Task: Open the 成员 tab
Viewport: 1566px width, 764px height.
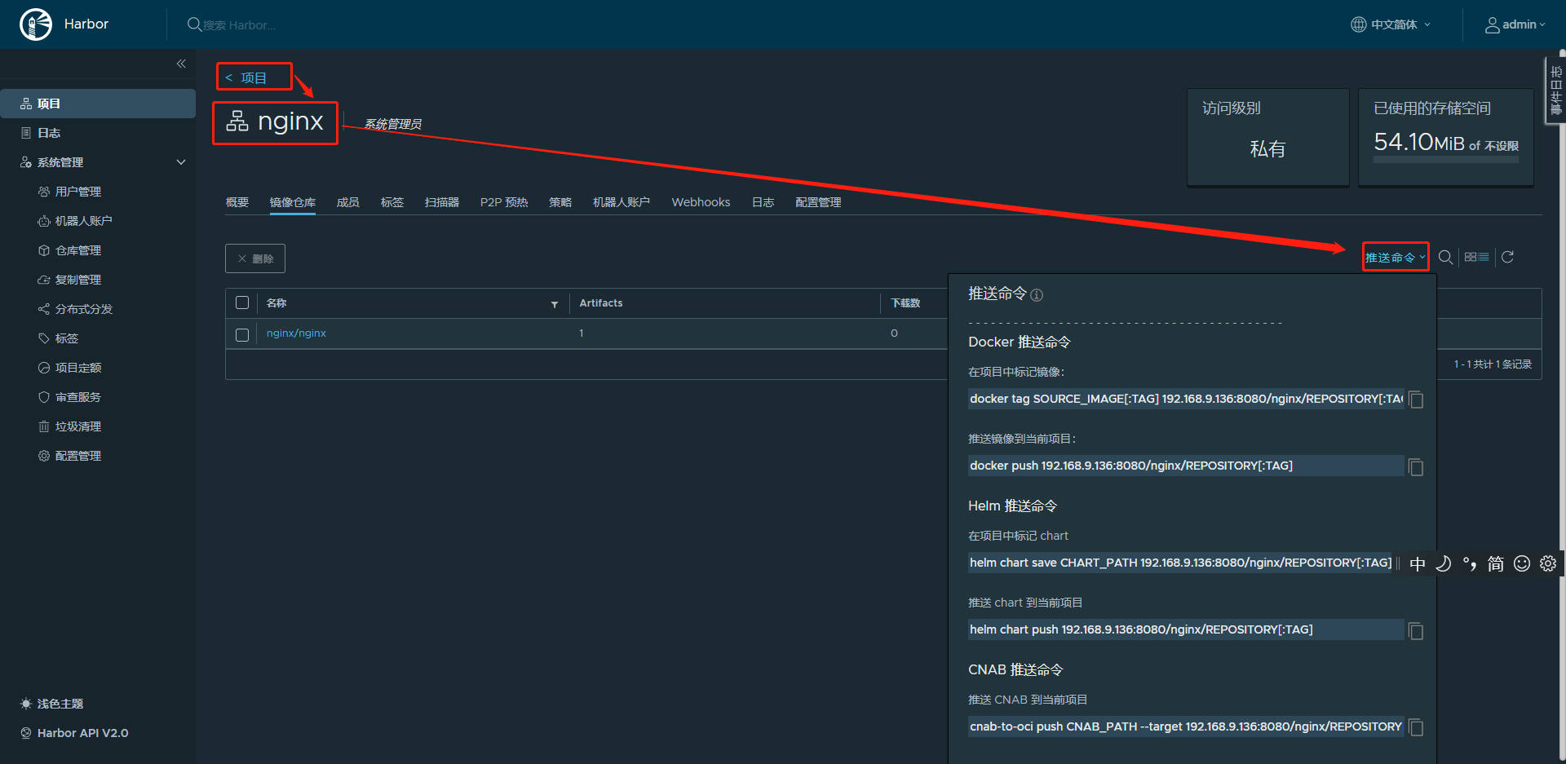Action: (348, 202)
